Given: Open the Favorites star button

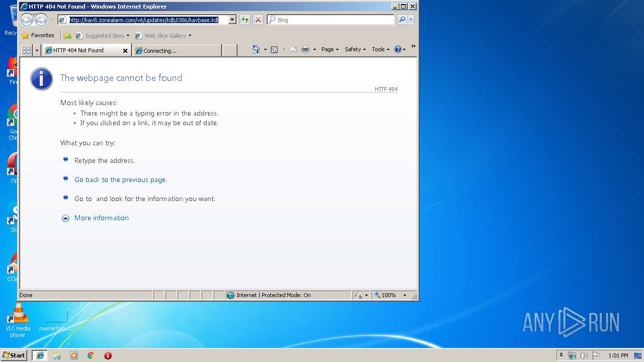Looking at the screenshot, I should click(38, 36).
